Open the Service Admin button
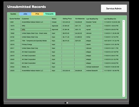This screenshot has height=107, width=139. pos(114,8)
